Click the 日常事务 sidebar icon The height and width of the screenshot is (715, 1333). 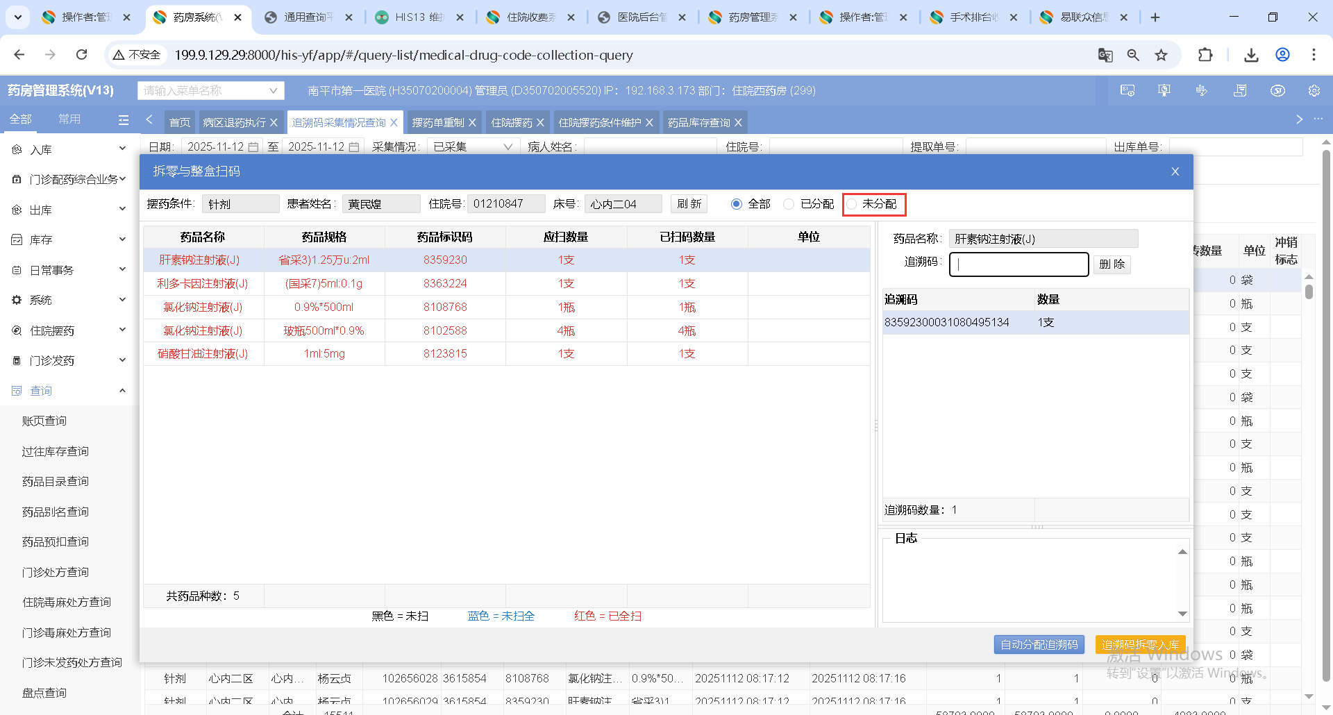coord(17,270)
